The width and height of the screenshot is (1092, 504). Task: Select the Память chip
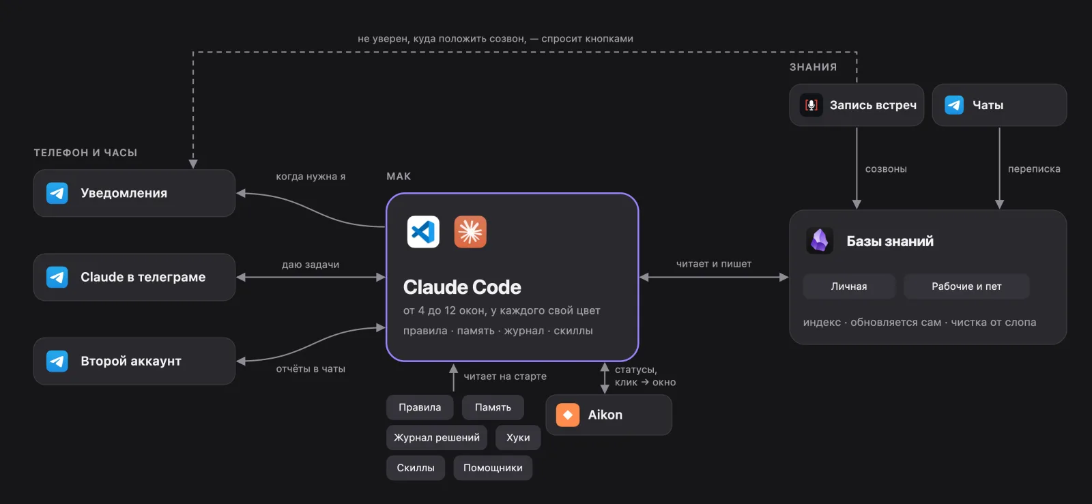[x=493, y=407]
